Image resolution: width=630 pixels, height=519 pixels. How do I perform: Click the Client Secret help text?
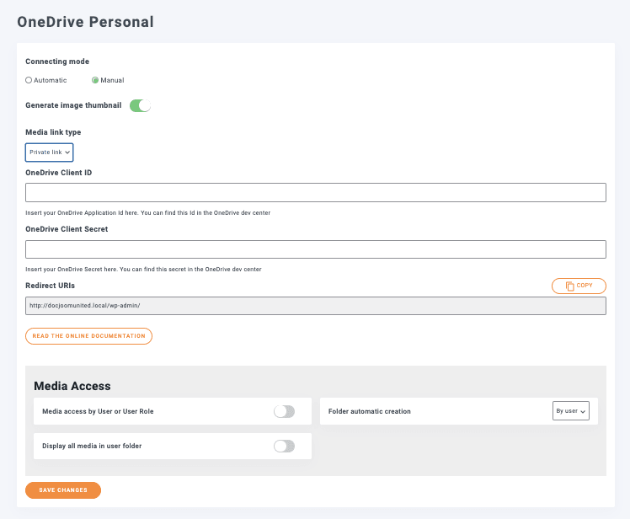143,269
